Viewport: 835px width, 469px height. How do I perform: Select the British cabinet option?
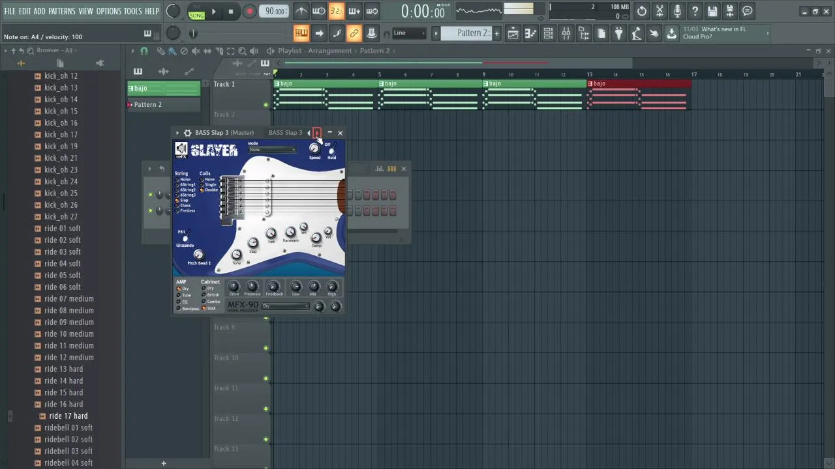[211, 295]
